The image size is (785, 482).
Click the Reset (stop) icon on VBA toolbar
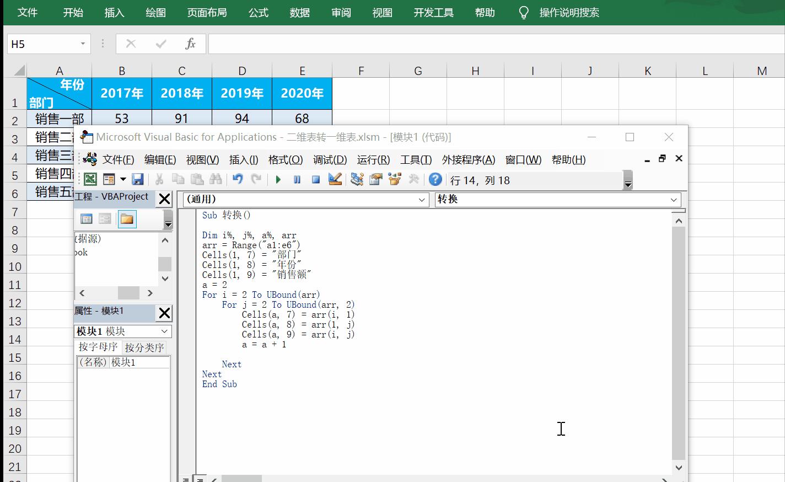click(315, 179)
